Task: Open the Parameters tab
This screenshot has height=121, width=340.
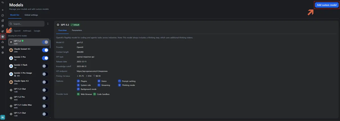Action: pos(77,30)
